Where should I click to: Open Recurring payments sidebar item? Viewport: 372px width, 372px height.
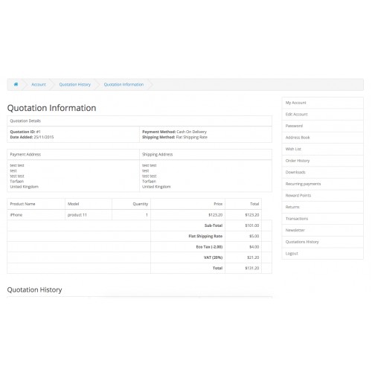[x=323, y=184]
